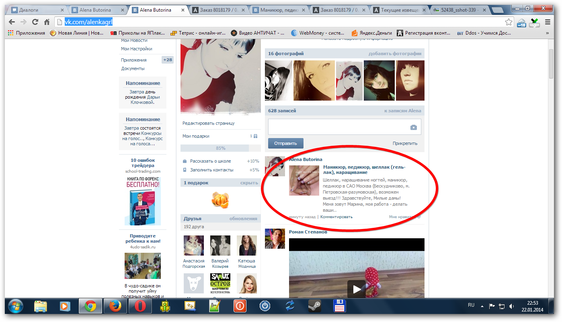The image size is (562, 322).
Task: Open Windows Explorer from the taskbar
Action: (41, 306)
